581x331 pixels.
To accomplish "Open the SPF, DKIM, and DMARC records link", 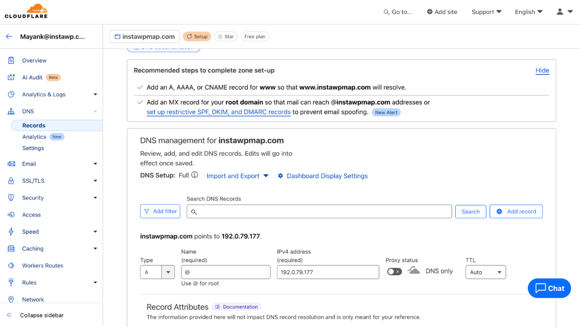I will (x=219, y=112).
